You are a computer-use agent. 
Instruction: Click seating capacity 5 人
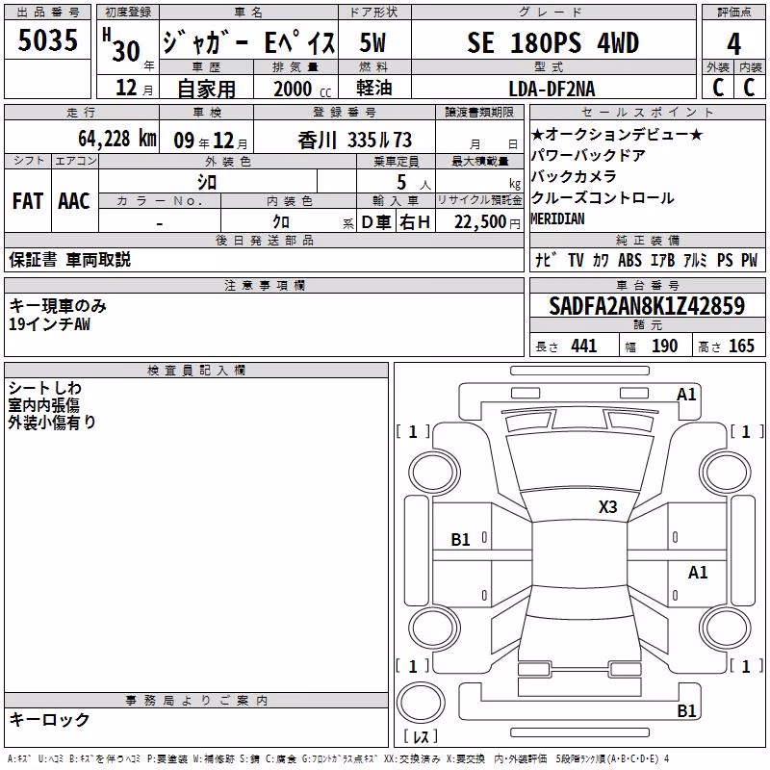tap(414, 183)
